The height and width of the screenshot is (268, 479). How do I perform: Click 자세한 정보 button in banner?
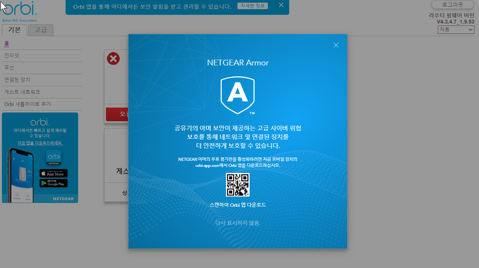[252, 6]
